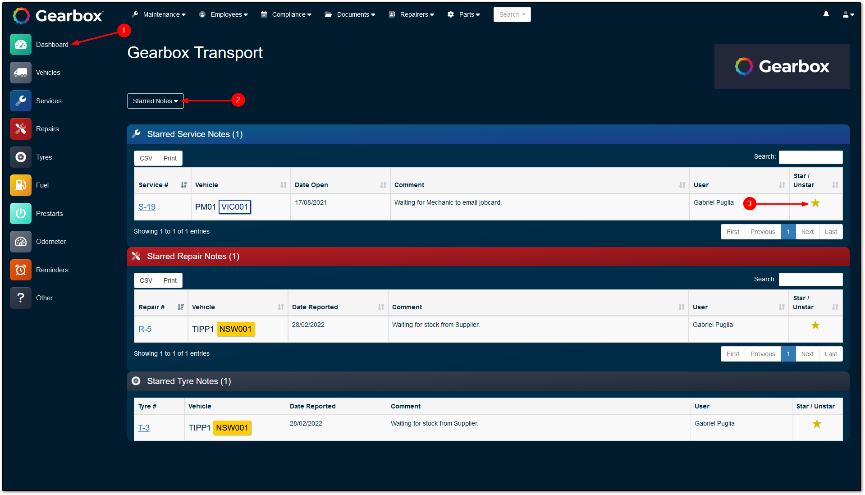The image size is (865, 495).
Task: Open service link S-19
Action: [147, 207]
